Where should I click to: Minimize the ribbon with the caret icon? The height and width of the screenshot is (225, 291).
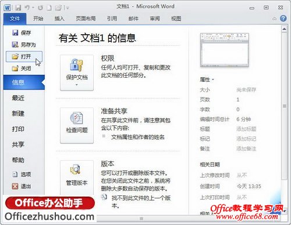coord(274,19)
